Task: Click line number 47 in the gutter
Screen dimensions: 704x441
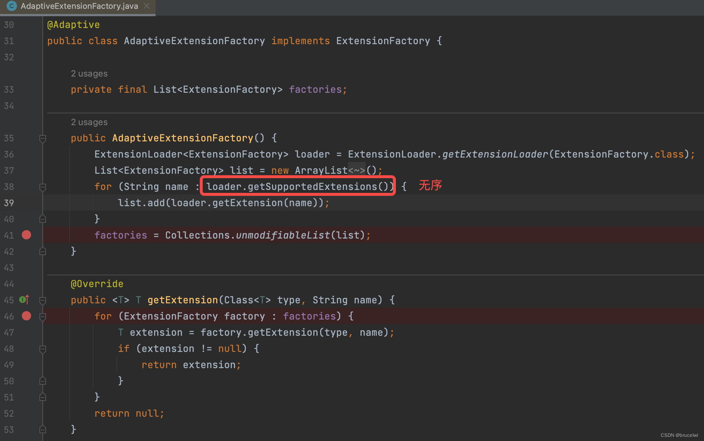Action: 9,332
